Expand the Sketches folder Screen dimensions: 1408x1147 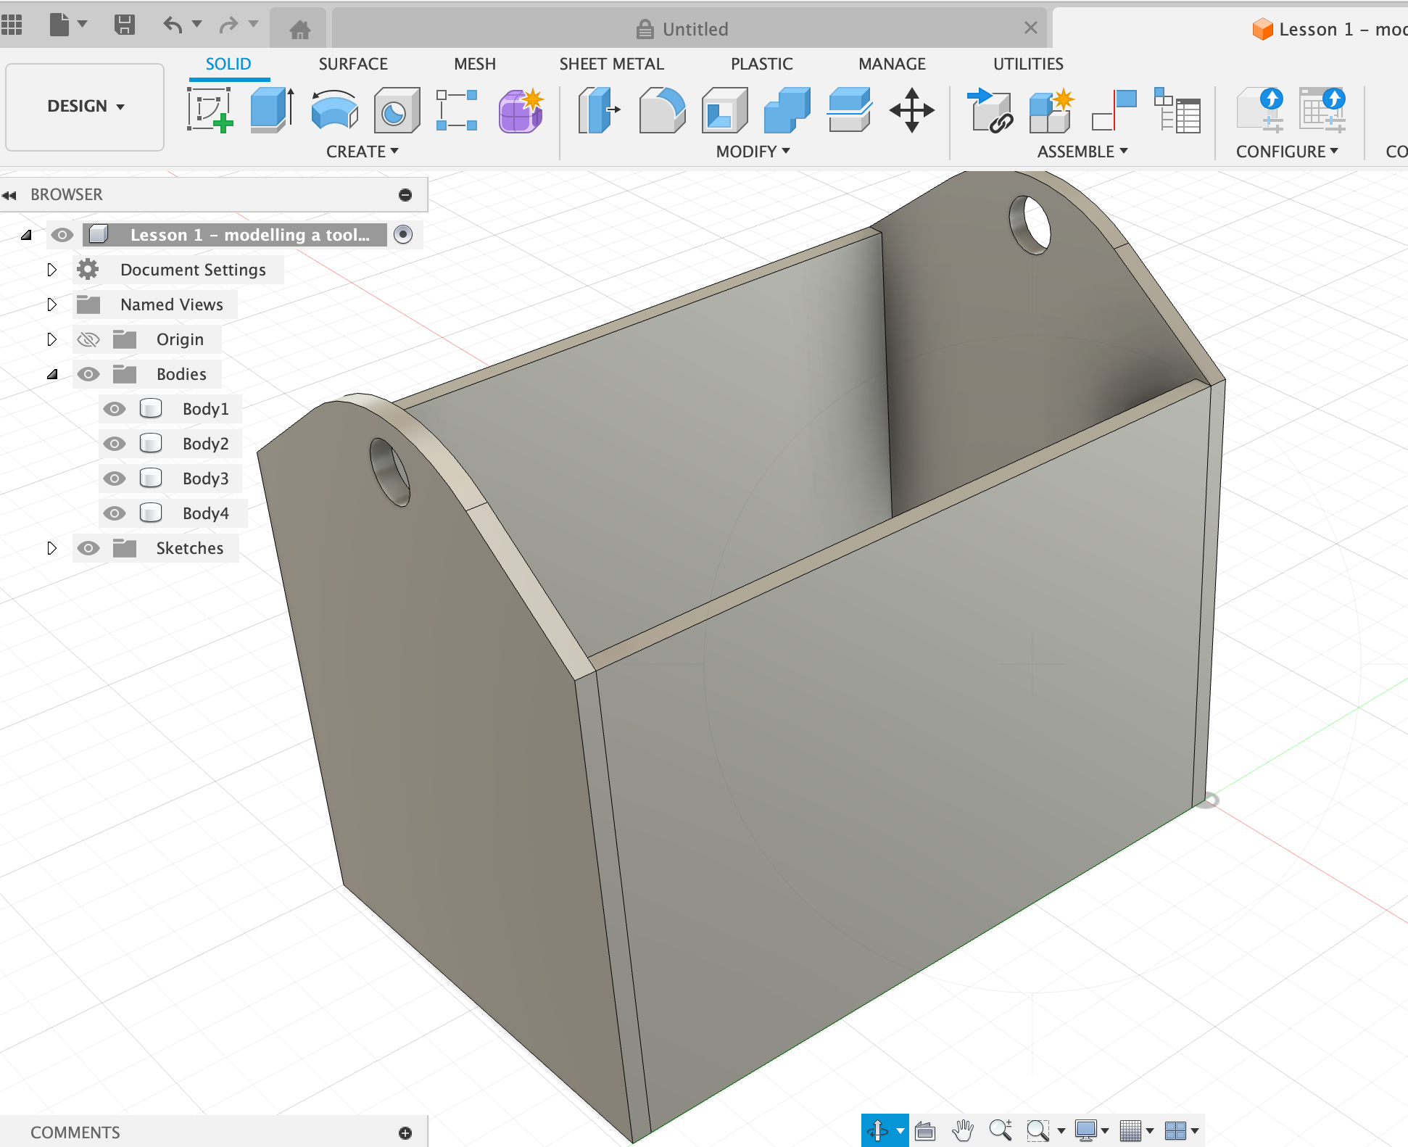pos(51,548)
